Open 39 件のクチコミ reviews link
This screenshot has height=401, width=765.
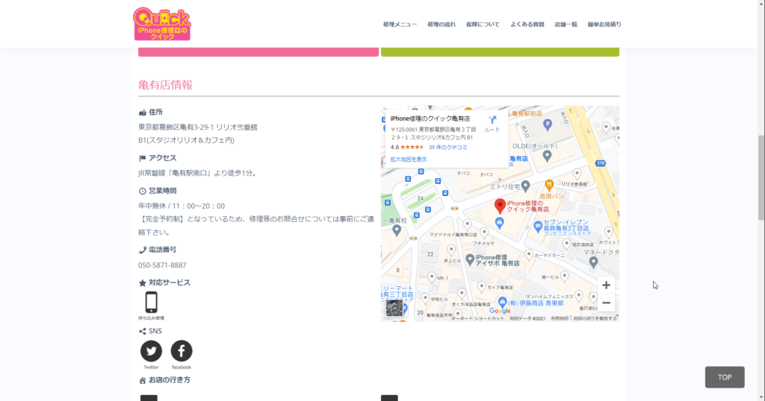tap(448, 148)
